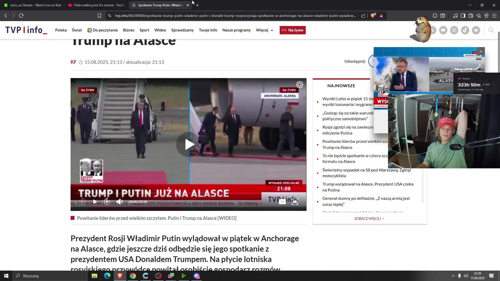Open the Twoje Info section
The image size is (500, 281).
[x=208, y=30]
